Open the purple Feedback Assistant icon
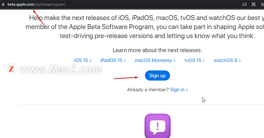This screenshot has height=138, width=264. click(x=158, y=126)
